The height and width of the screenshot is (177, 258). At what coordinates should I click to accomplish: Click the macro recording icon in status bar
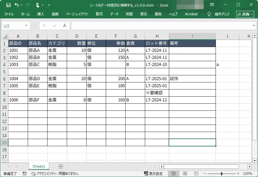25,174
